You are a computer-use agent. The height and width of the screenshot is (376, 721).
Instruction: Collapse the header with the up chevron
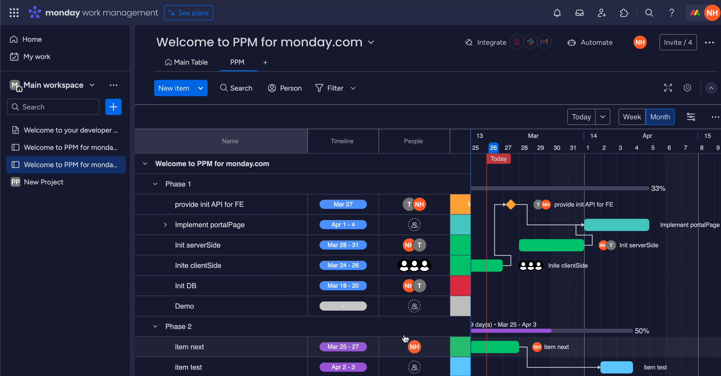click(711, 88)
